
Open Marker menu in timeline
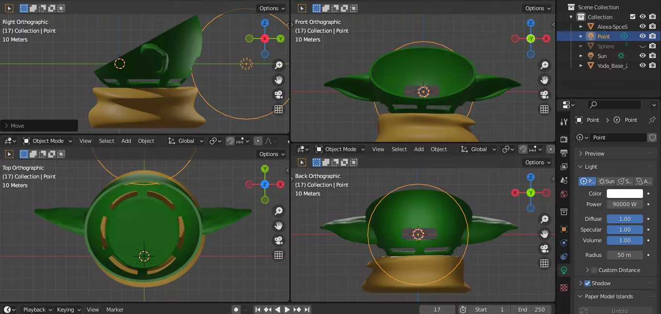(x=115, y=310)
